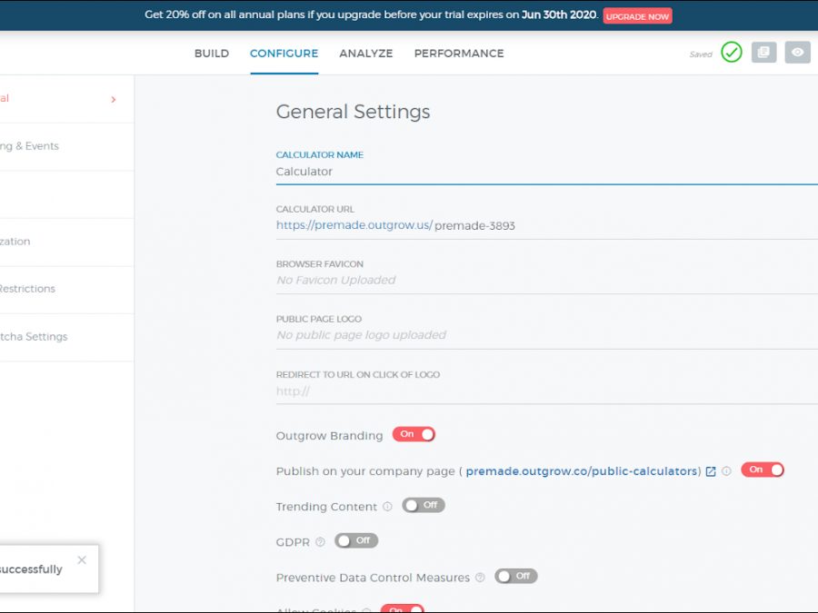Viewport: 818px width, 613px height.
Task: Open the ANALYZE tab
Action: coord(366,54)
